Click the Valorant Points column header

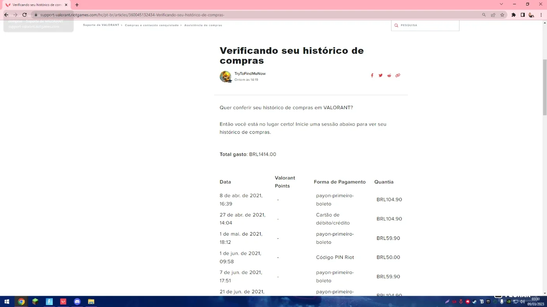(x=285, y=182)
